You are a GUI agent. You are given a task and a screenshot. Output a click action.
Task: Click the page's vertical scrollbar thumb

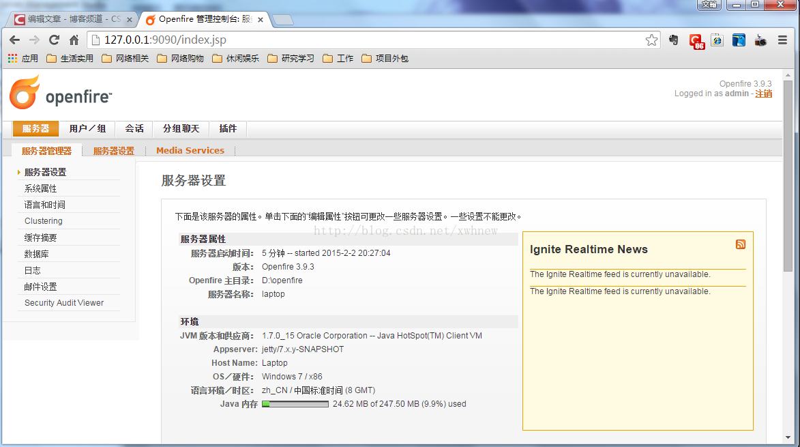[788, 175]
